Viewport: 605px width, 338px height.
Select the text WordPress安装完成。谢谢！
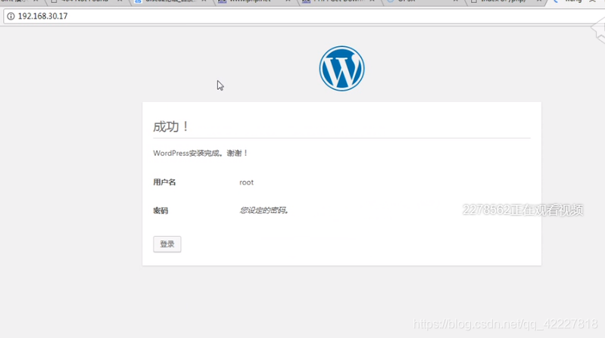click(x=201, y=153)
